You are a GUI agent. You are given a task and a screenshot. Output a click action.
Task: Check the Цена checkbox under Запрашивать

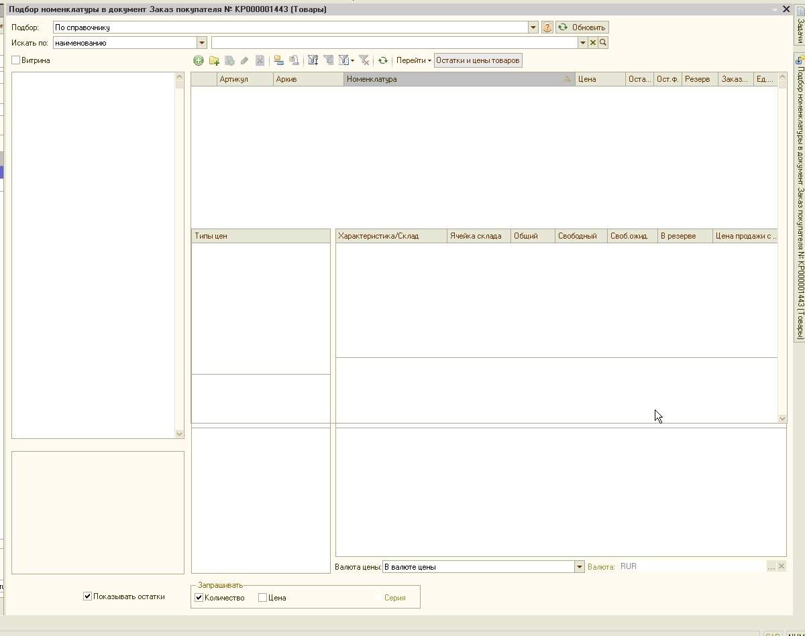coord(262,598)
